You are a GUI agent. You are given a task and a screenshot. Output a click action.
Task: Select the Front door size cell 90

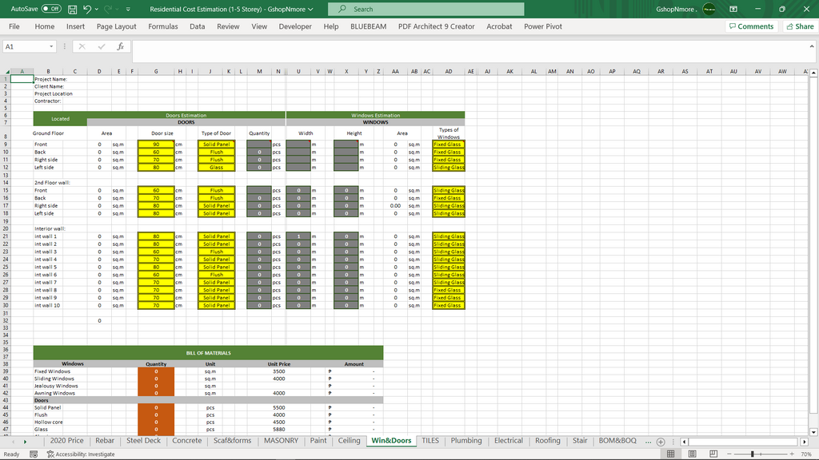[x=156, y=145]
